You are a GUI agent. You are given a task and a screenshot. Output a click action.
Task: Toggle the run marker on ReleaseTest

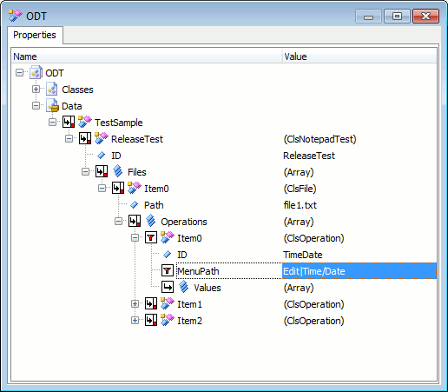point(85,139)
